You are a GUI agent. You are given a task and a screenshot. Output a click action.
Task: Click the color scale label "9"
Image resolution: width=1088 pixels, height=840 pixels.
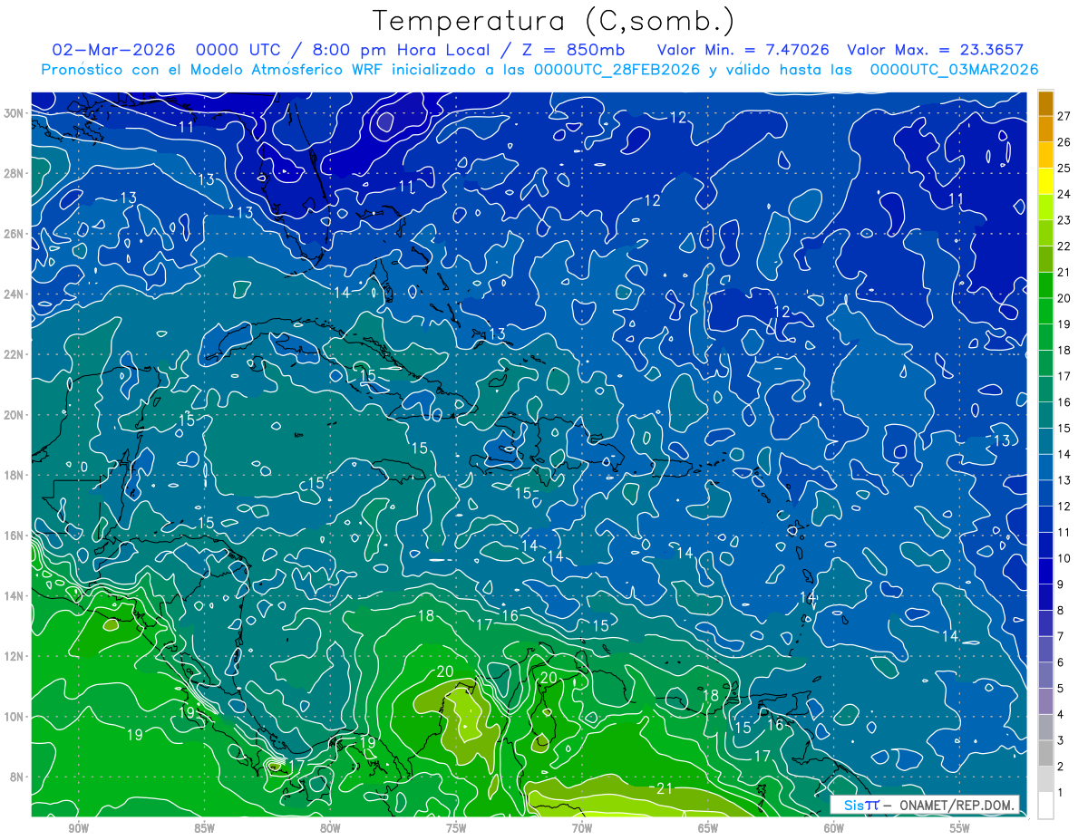[1061, 584]
